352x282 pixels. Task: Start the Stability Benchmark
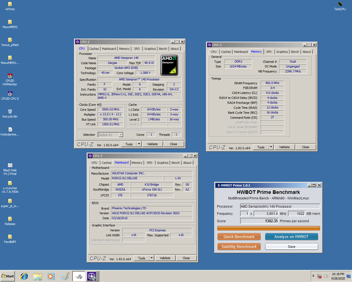(239, 246)
